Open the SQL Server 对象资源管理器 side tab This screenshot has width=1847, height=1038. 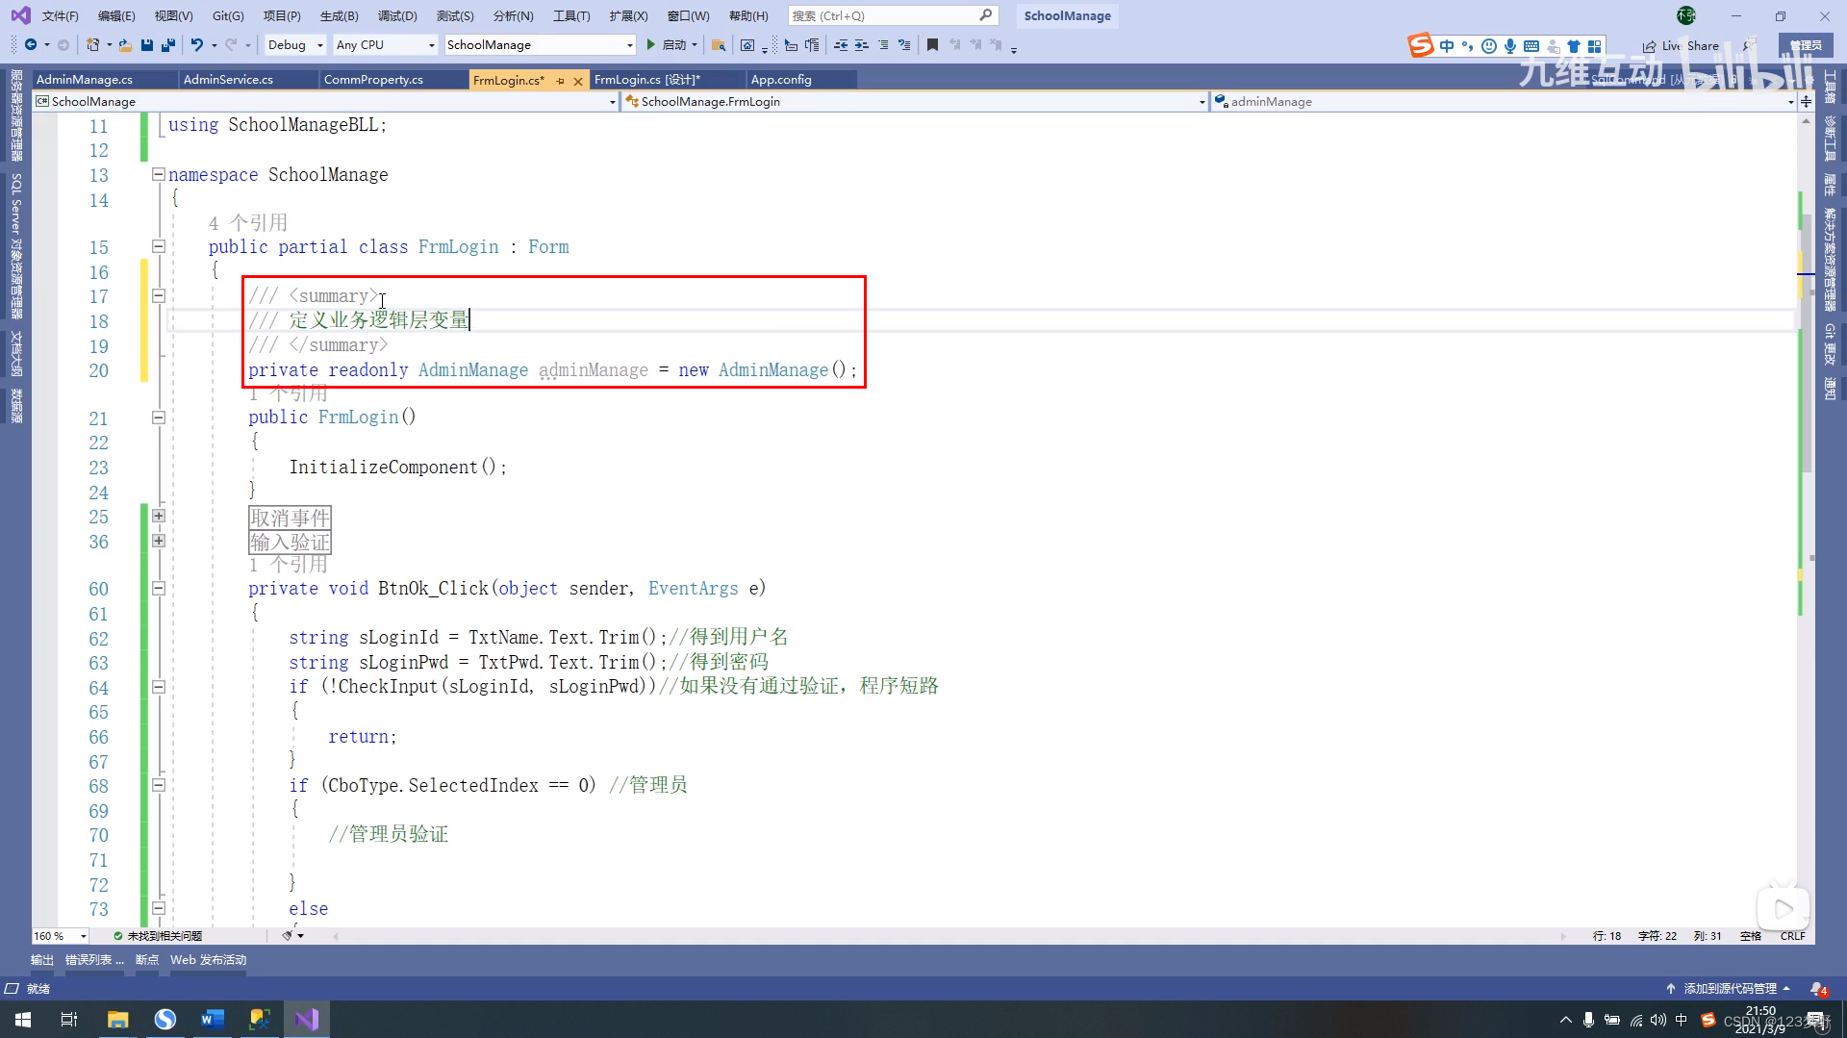tap(15, 246)
